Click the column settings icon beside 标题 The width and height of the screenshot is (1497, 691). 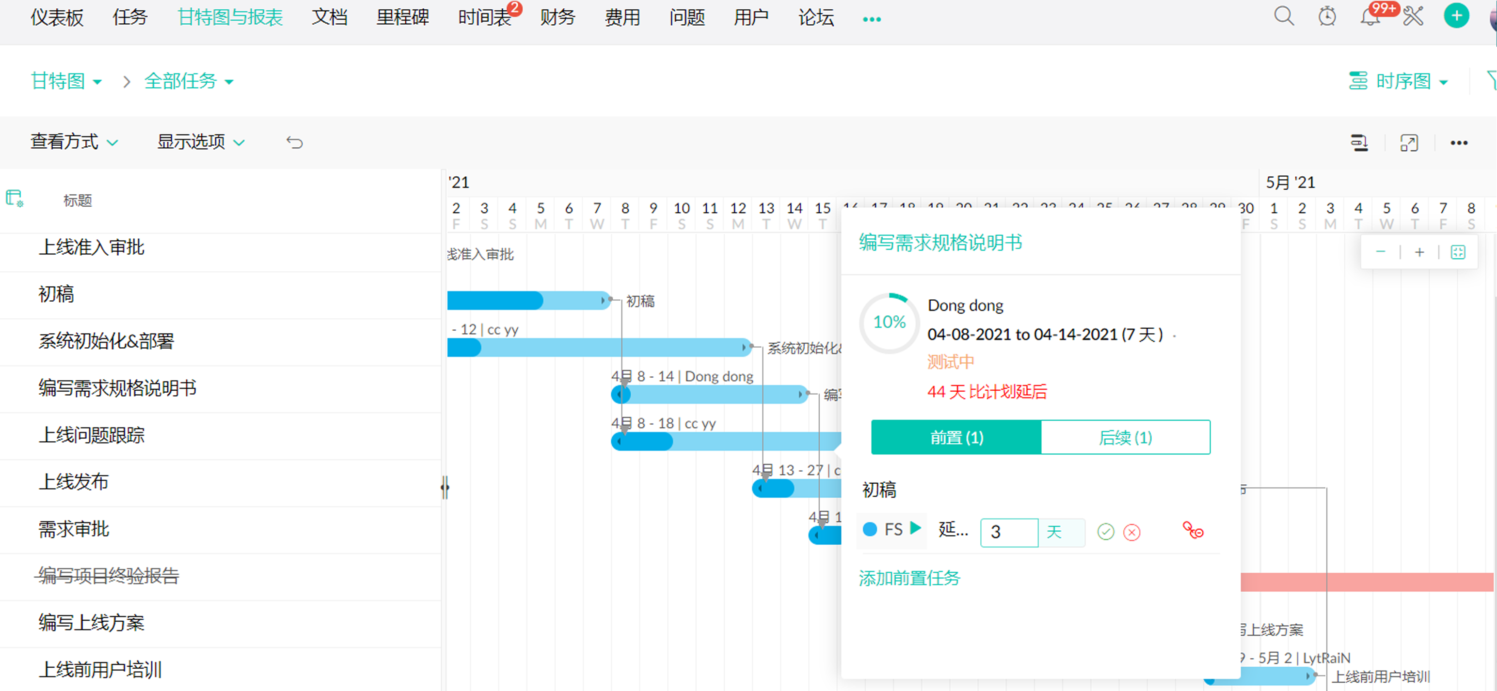[15, 199]
